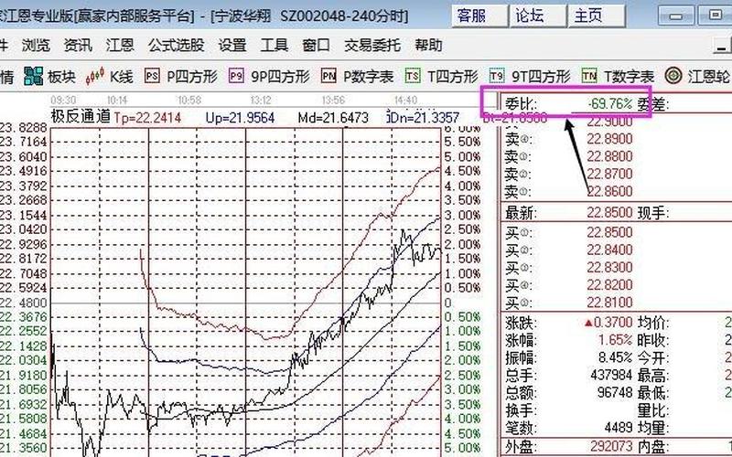732x457 pixels.
Task: Open the 设置 menu
Action: click(232, 45)
